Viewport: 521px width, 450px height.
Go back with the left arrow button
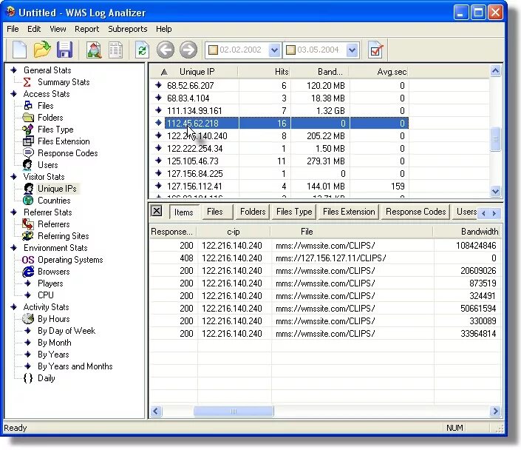click(x=165, y=50)
